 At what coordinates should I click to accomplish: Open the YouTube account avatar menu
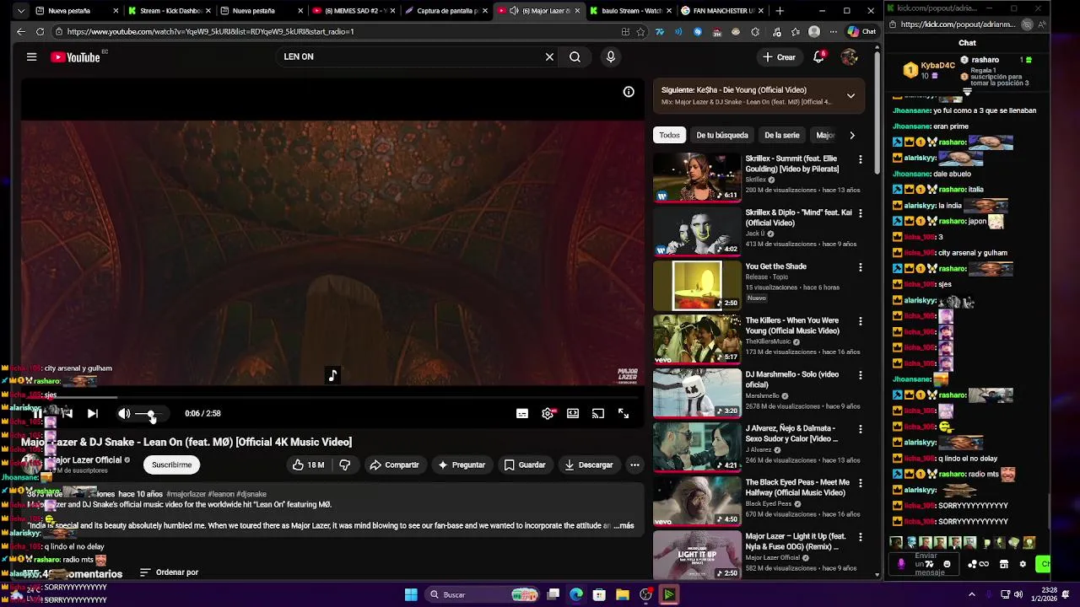coord(850,56)
